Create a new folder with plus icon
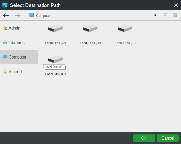 pyautogui.click(x=165, y=15)
